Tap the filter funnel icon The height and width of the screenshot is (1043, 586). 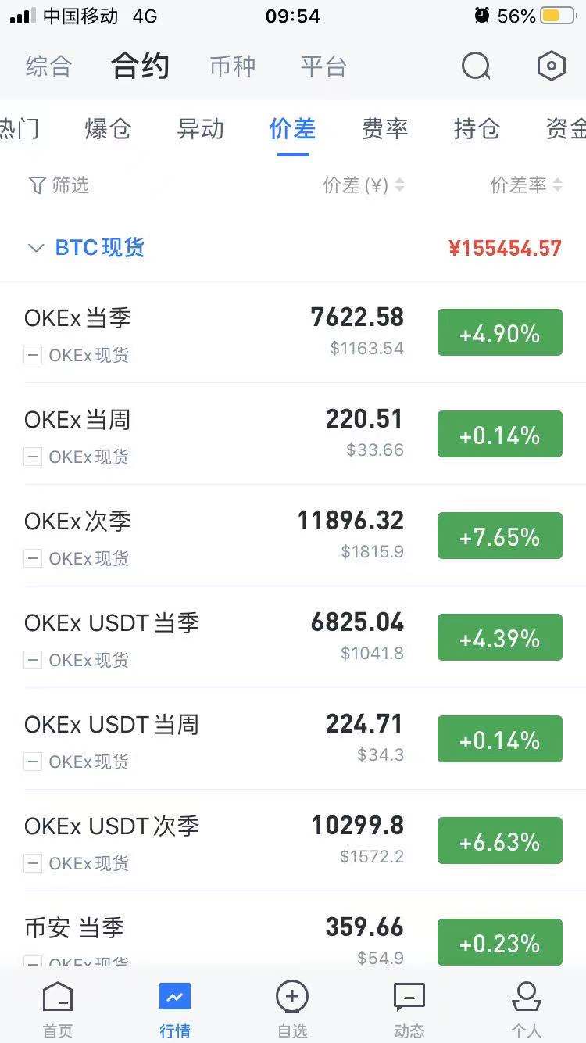(37, 185)
